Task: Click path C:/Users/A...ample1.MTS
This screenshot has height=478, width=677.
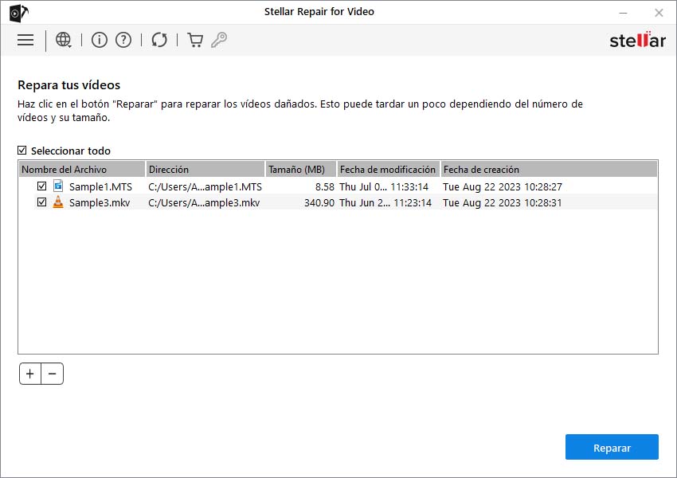Action: (x=205, y=186)
